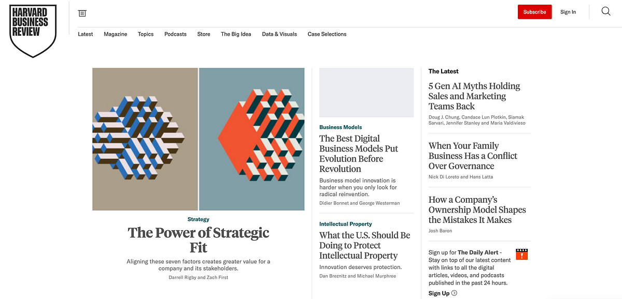Select Data & Visuals in navigation
This screenshot has width=622, height=299.
279,34
